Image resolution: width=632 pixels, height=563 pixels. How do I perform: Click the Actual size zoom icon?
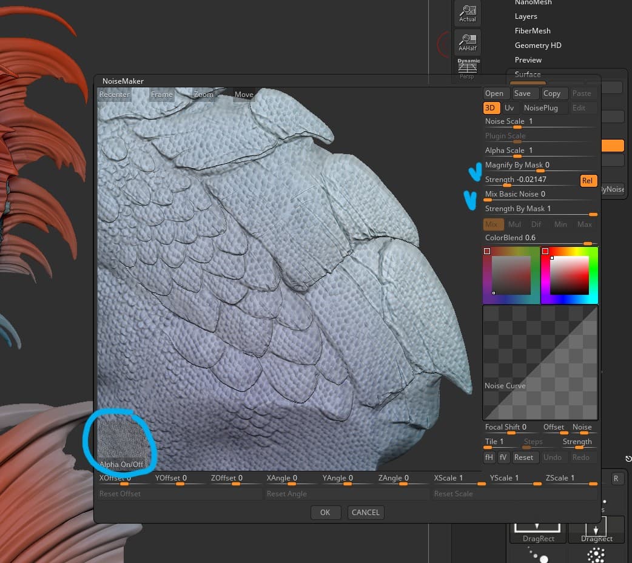[x=467, y=13]
